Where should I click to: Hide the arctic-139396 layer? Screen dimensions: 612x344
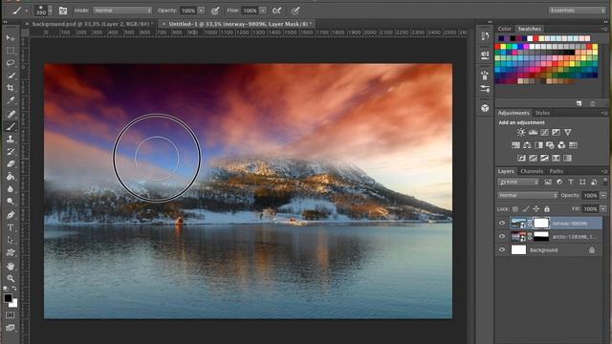click(502, 236)
